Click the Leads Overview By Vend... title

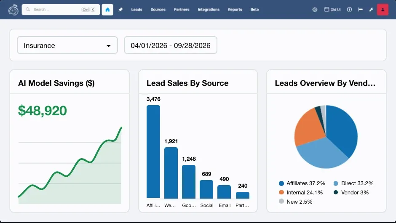[x=325, y=83]
